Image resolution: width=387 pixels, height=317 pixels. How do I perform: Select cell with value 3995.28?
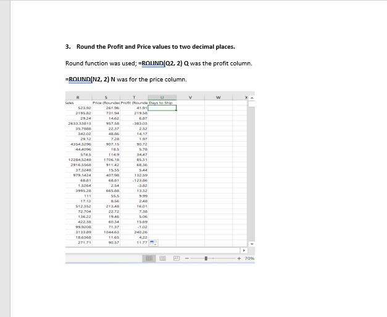pos(79,191)
